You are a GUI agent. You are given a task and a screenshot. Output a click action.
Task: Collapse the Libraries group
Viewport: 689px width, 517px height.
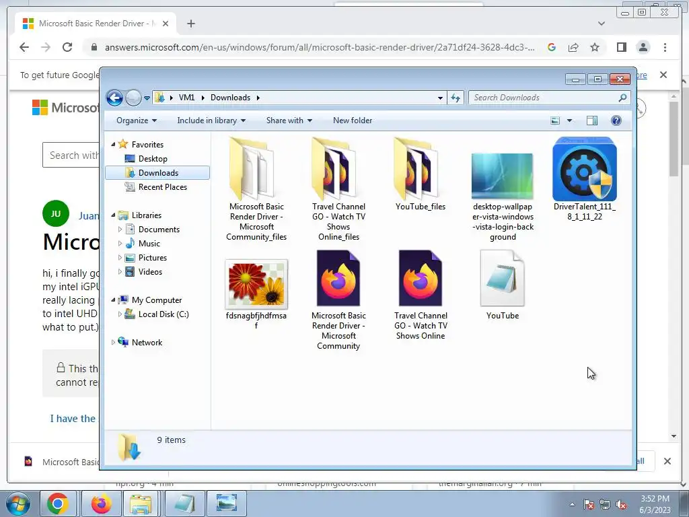tap(113, 215)
